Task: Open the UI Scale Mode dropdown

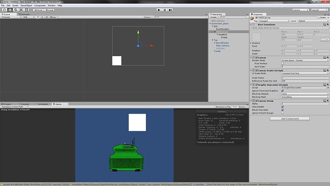Action: pyautogui.click(x=305, y=73)
